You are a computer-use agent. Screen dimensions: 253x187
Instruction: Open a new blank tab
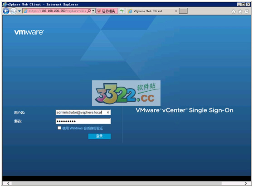183,11
